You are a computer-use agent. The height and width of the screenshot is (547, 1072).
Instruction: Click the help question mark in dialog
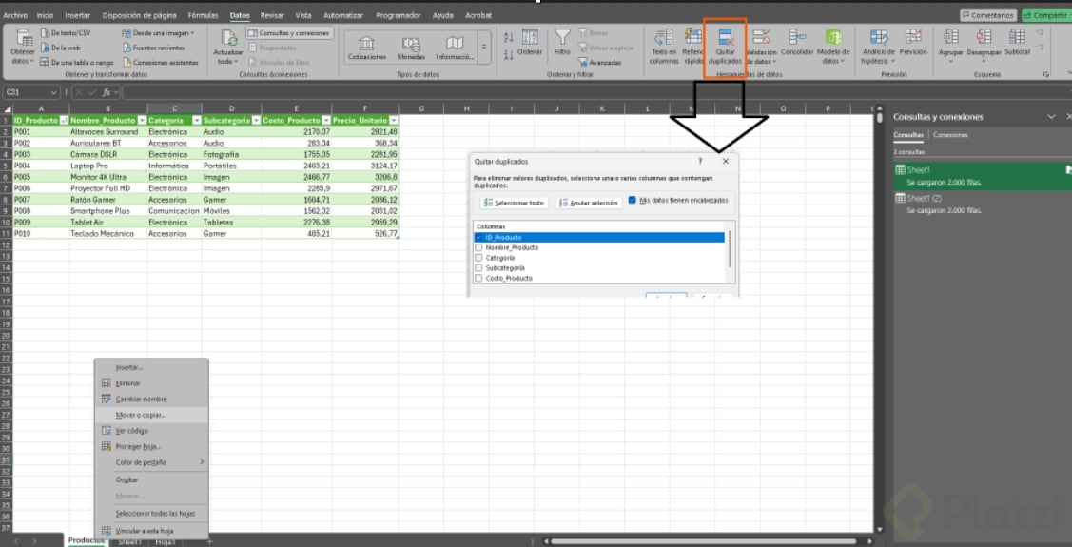pos(701,162)
